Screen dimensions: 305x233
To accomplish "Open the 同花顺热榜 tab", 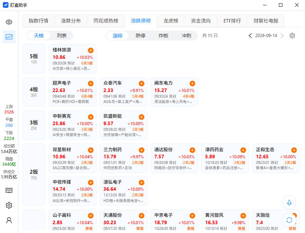I will point(106,21).
